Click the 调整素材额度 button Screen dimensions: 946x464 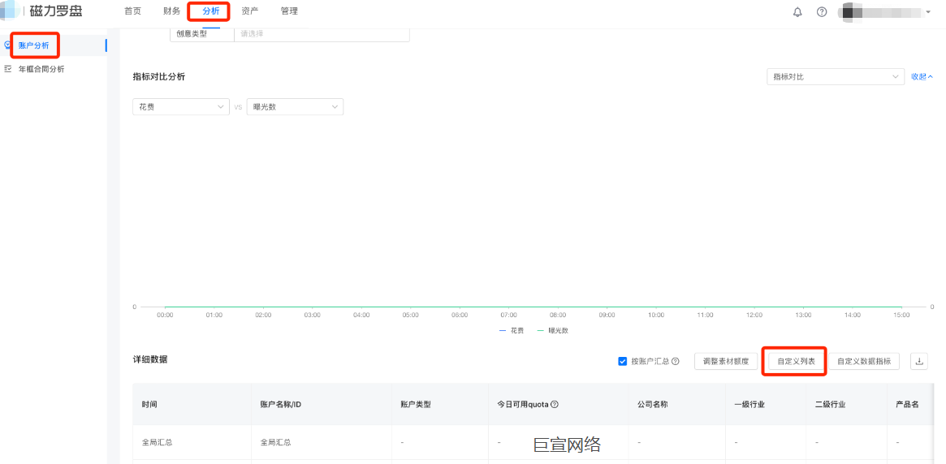click(726, 361)
